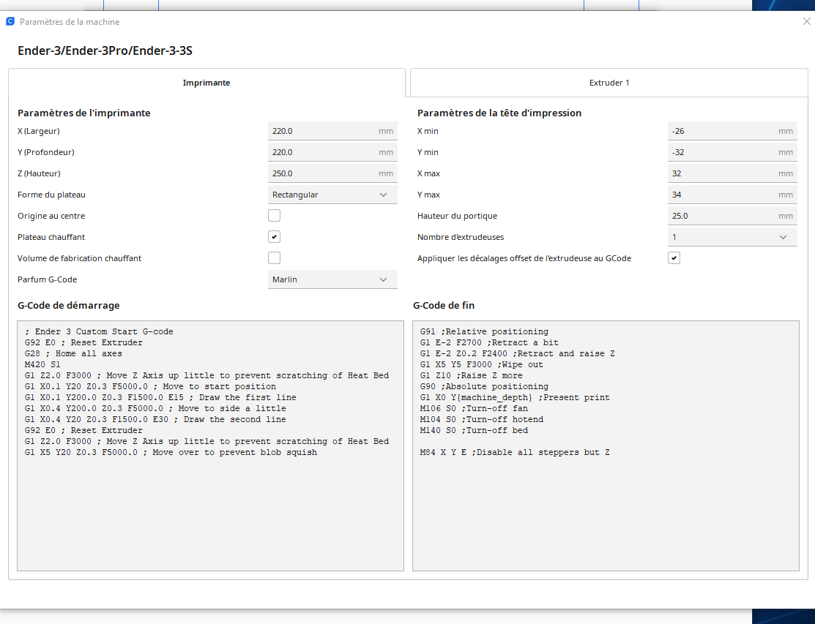This screenshot has width=815, height=624.
Task: Open the Nombre d'extrudeuses dropdown
Action: [732, 237]
